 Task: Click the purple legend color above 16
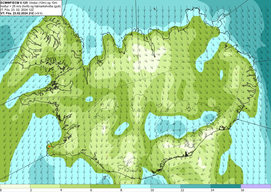click(256, 186)
